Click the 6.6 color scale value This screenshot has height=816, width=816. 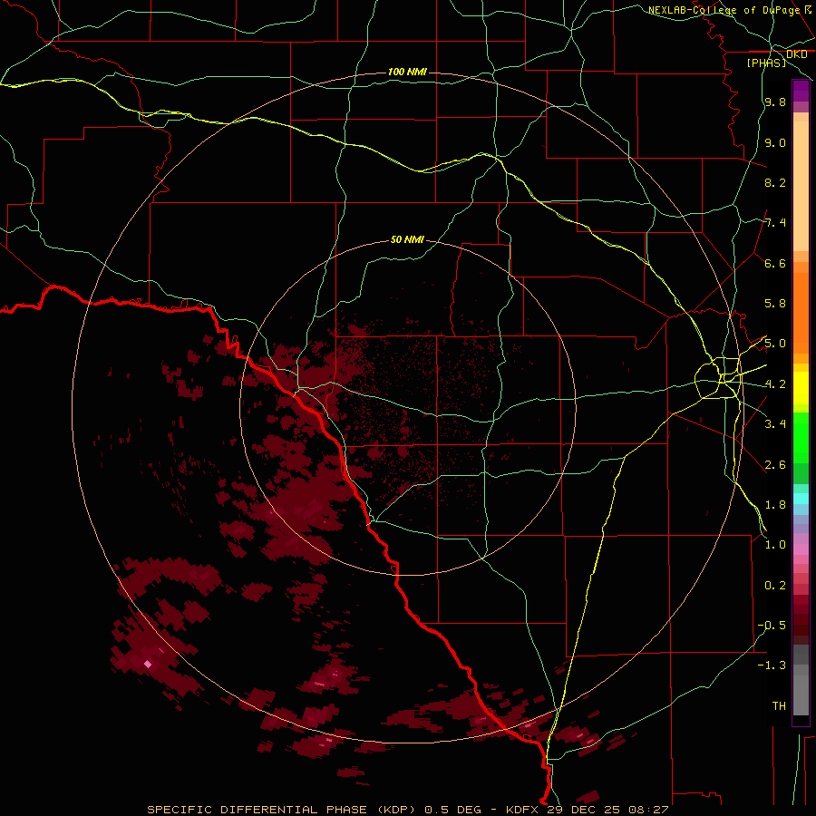775,263
